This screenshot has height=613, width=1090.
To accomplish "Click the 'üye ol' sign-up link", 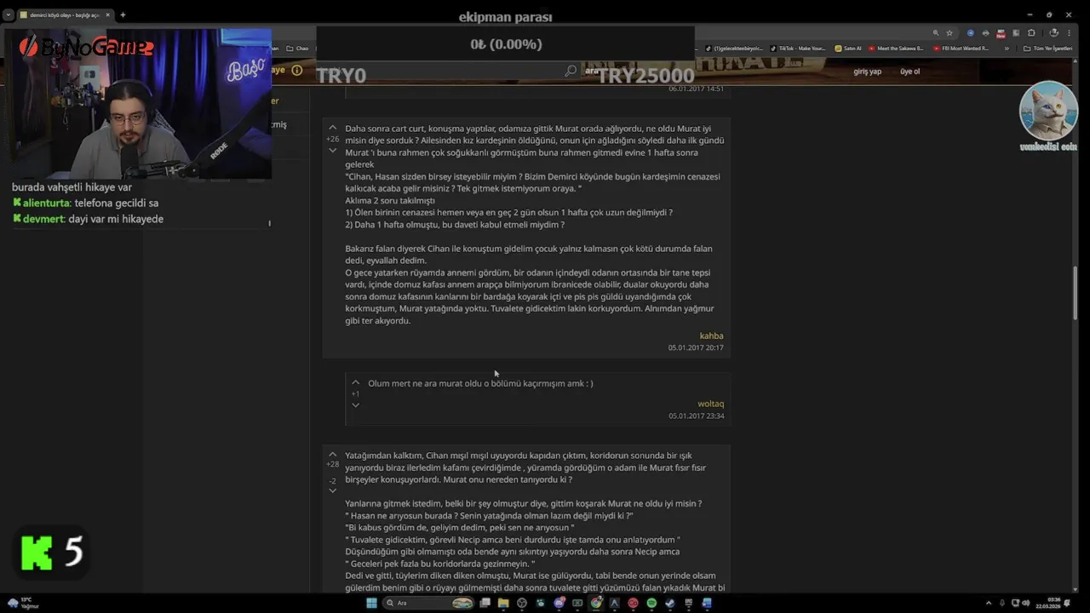I will (x=909, y=72).
